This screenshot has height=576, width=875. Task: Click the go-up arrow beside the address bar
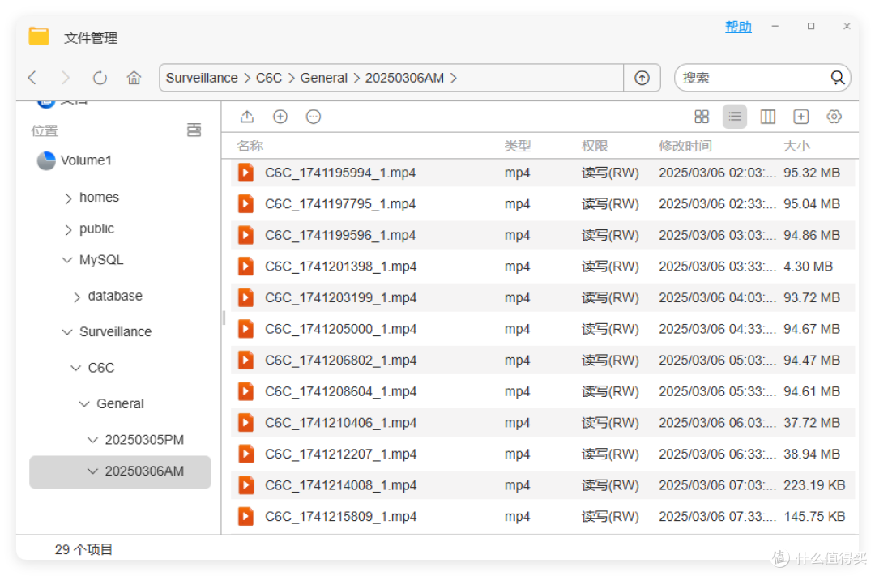(642, 78)
